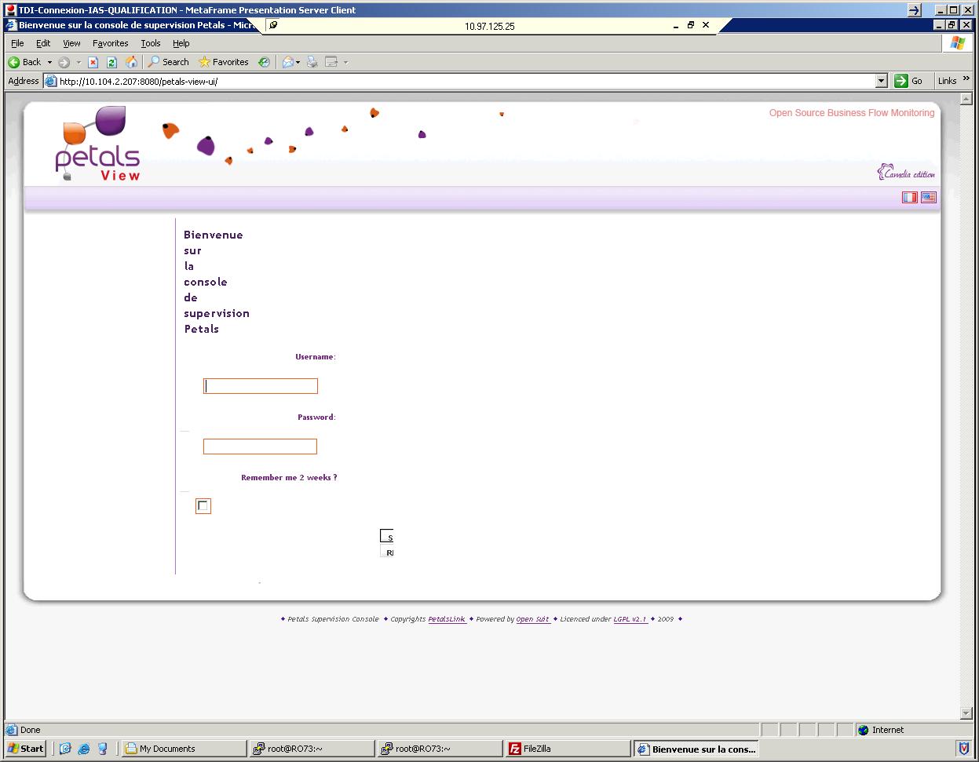Follow the PetalsLink footer link
Viewport: 979px width, 762px height.
[x=447, y=619]
